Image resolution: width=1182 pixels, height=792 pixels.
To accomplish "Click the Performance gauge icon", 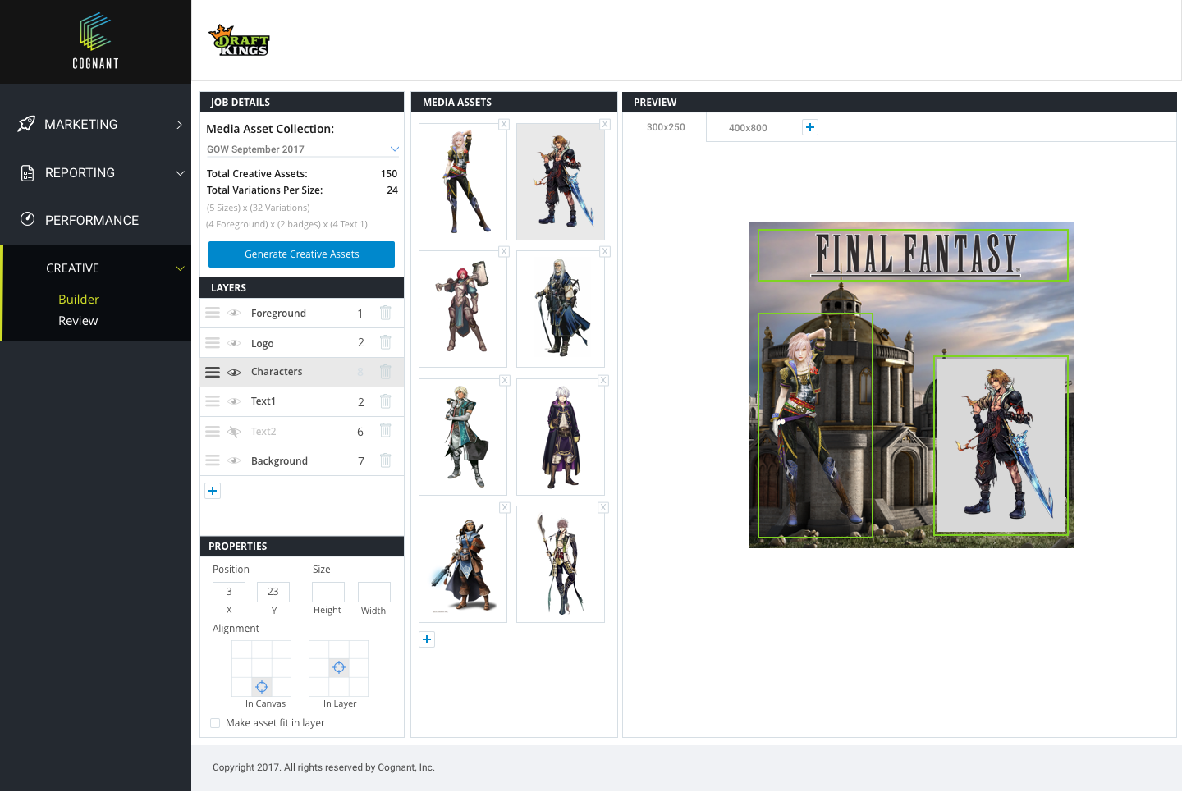I will pyautogui.click(x=27, y=219).
